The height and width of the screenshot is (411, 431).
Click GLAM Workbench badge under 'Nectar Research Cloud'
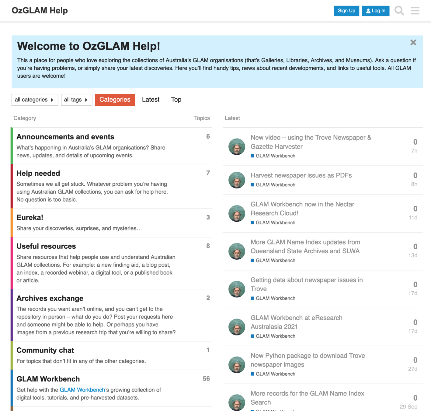273,223
